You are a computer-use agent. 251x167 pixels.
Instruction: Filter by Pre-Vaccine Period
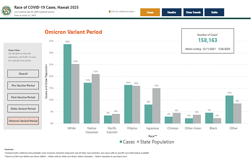(23, 85)
